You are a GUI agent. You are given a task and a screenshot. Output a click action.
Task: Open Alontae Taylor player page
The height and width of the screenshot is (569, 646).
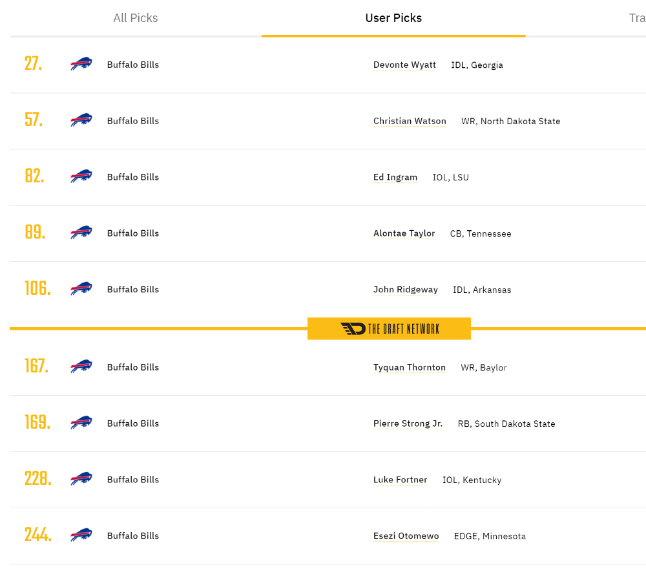404,233
